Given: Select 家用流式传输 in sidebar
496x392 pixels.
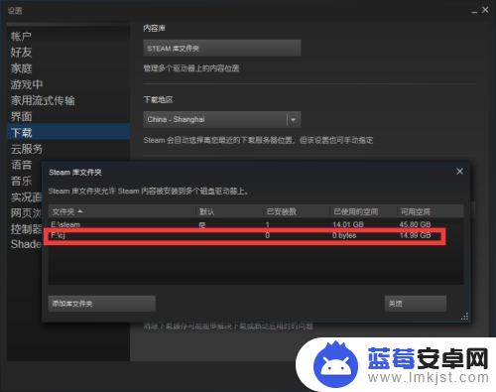Looking at the screenshot, I should (x=43, y=100).
